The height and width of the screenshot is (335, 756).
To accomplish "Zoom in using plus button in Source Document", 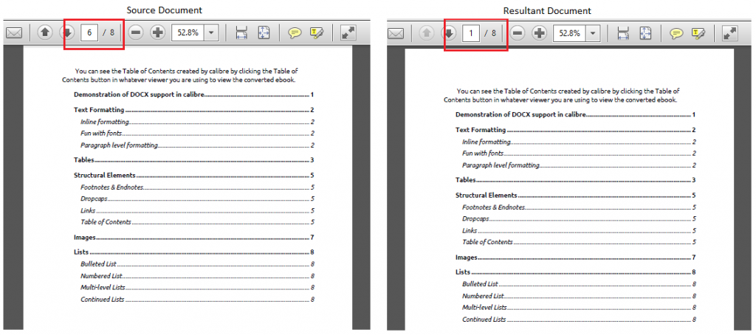I will pyautogui.click(x=157, y=33).
